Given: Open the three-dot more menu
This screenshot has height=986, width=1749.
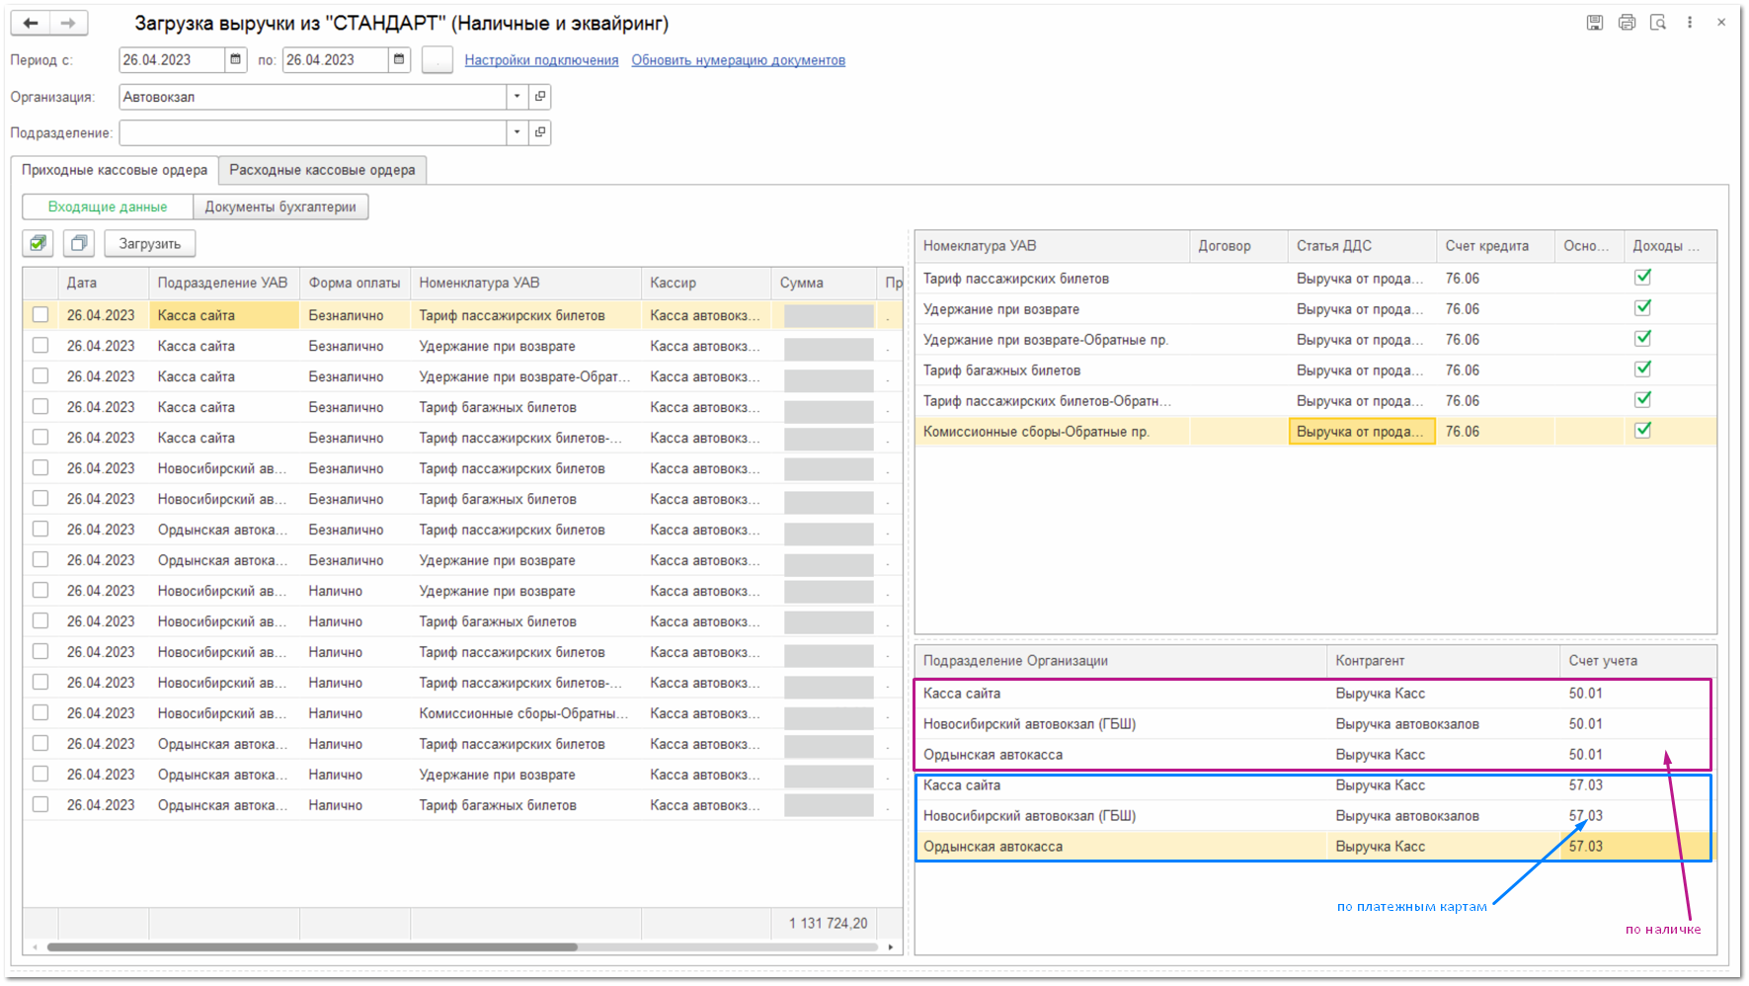Looking at the screenshot, I should click(x=1690, y=23).
